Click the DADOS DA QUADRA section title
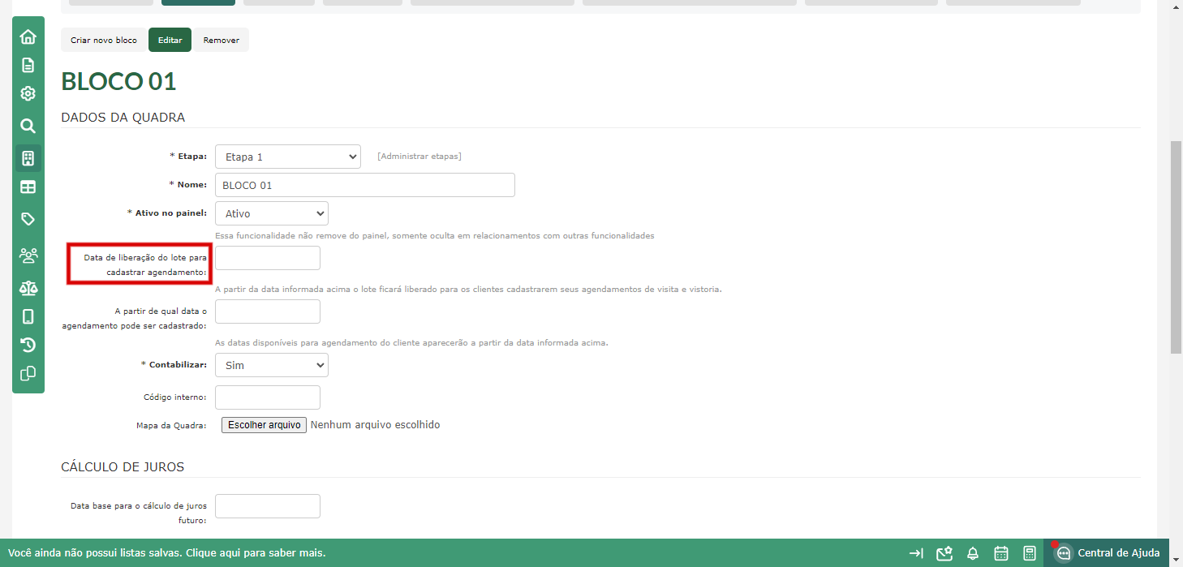 tap(123, 118)
